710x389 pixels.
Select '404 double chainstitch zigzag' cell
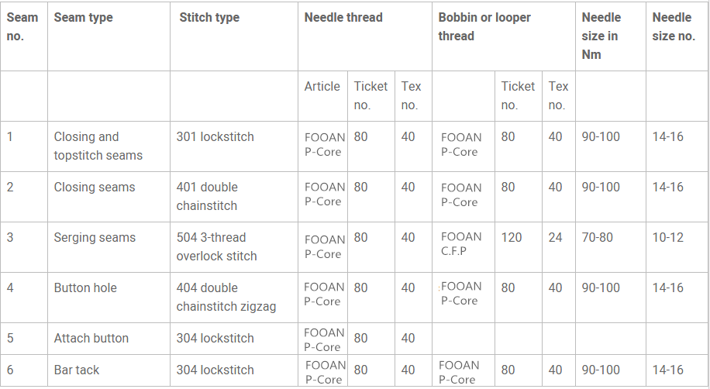pos(234,298)
